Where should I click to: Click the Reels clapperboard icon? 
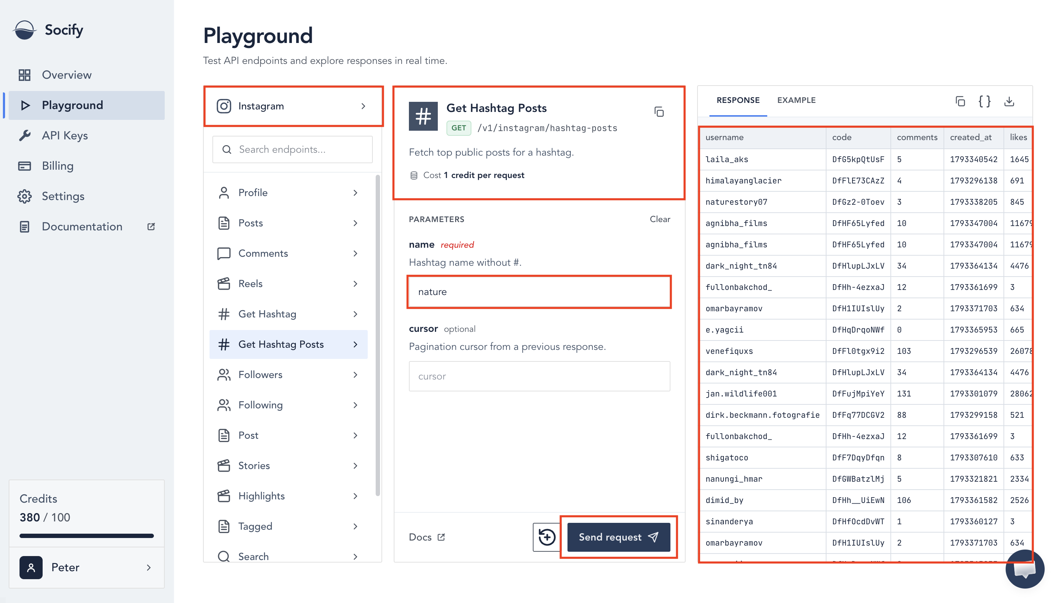click(x=224, y=284)
